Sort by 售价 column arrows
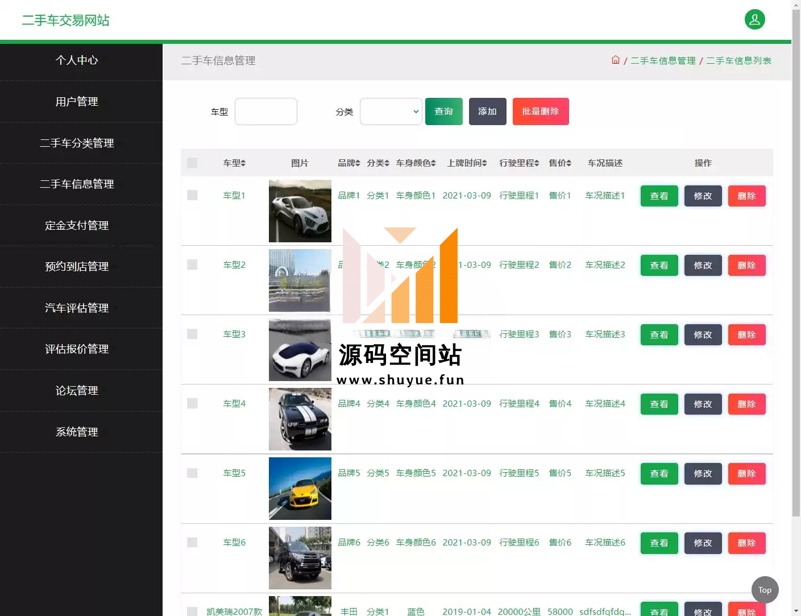 [568, 163]
